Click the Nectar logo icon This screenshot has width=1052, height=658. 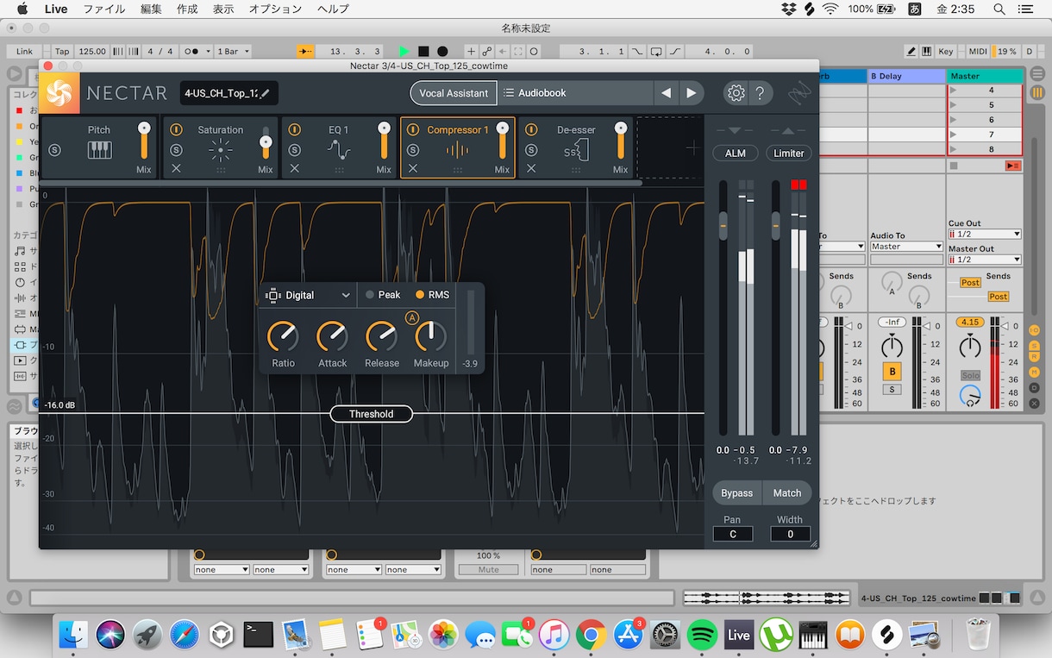click(59, 93)
